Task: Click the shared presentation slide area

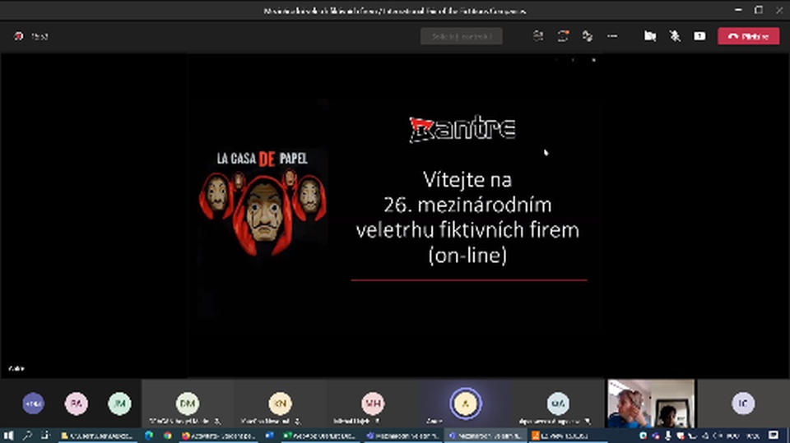Action: click(394, 215)
